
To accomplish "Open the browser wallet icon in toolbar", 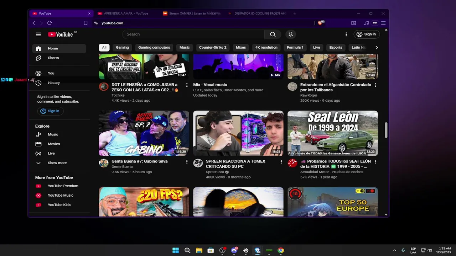I will coord(353,23).
